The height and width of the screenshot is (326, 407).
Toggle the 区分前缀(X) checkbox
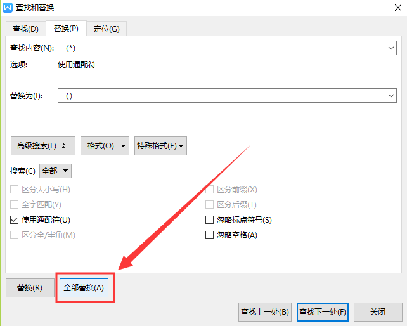[209, 190]
